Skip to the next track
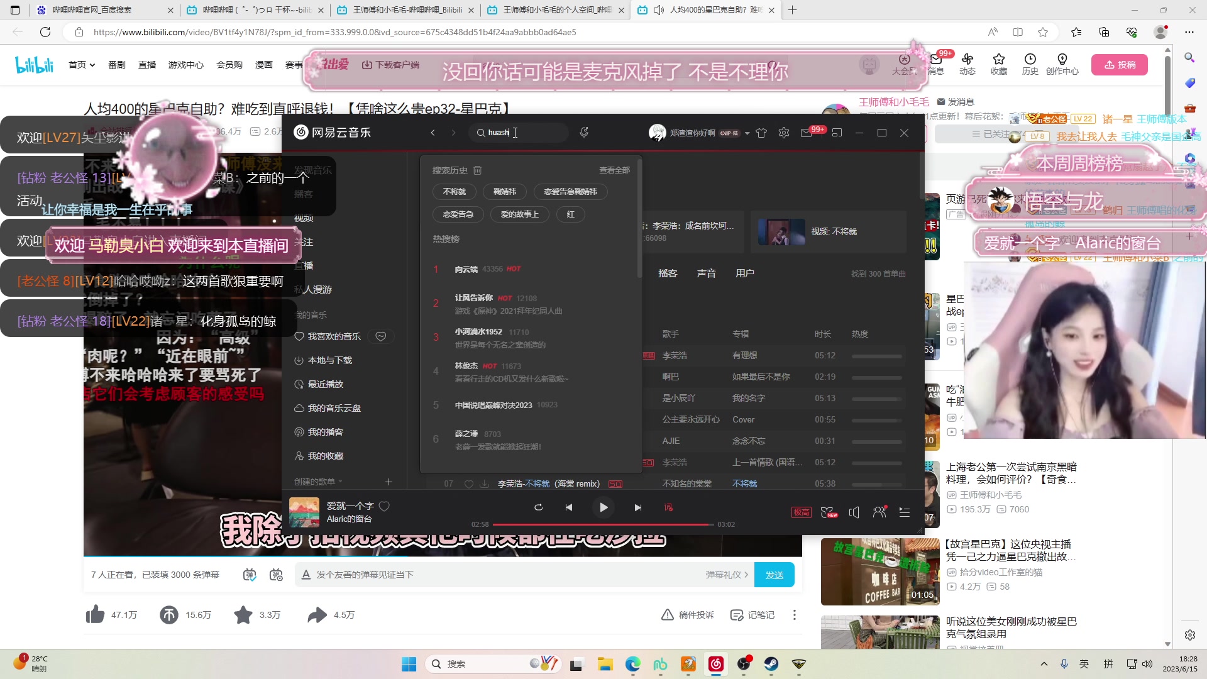 coord(638,507)
